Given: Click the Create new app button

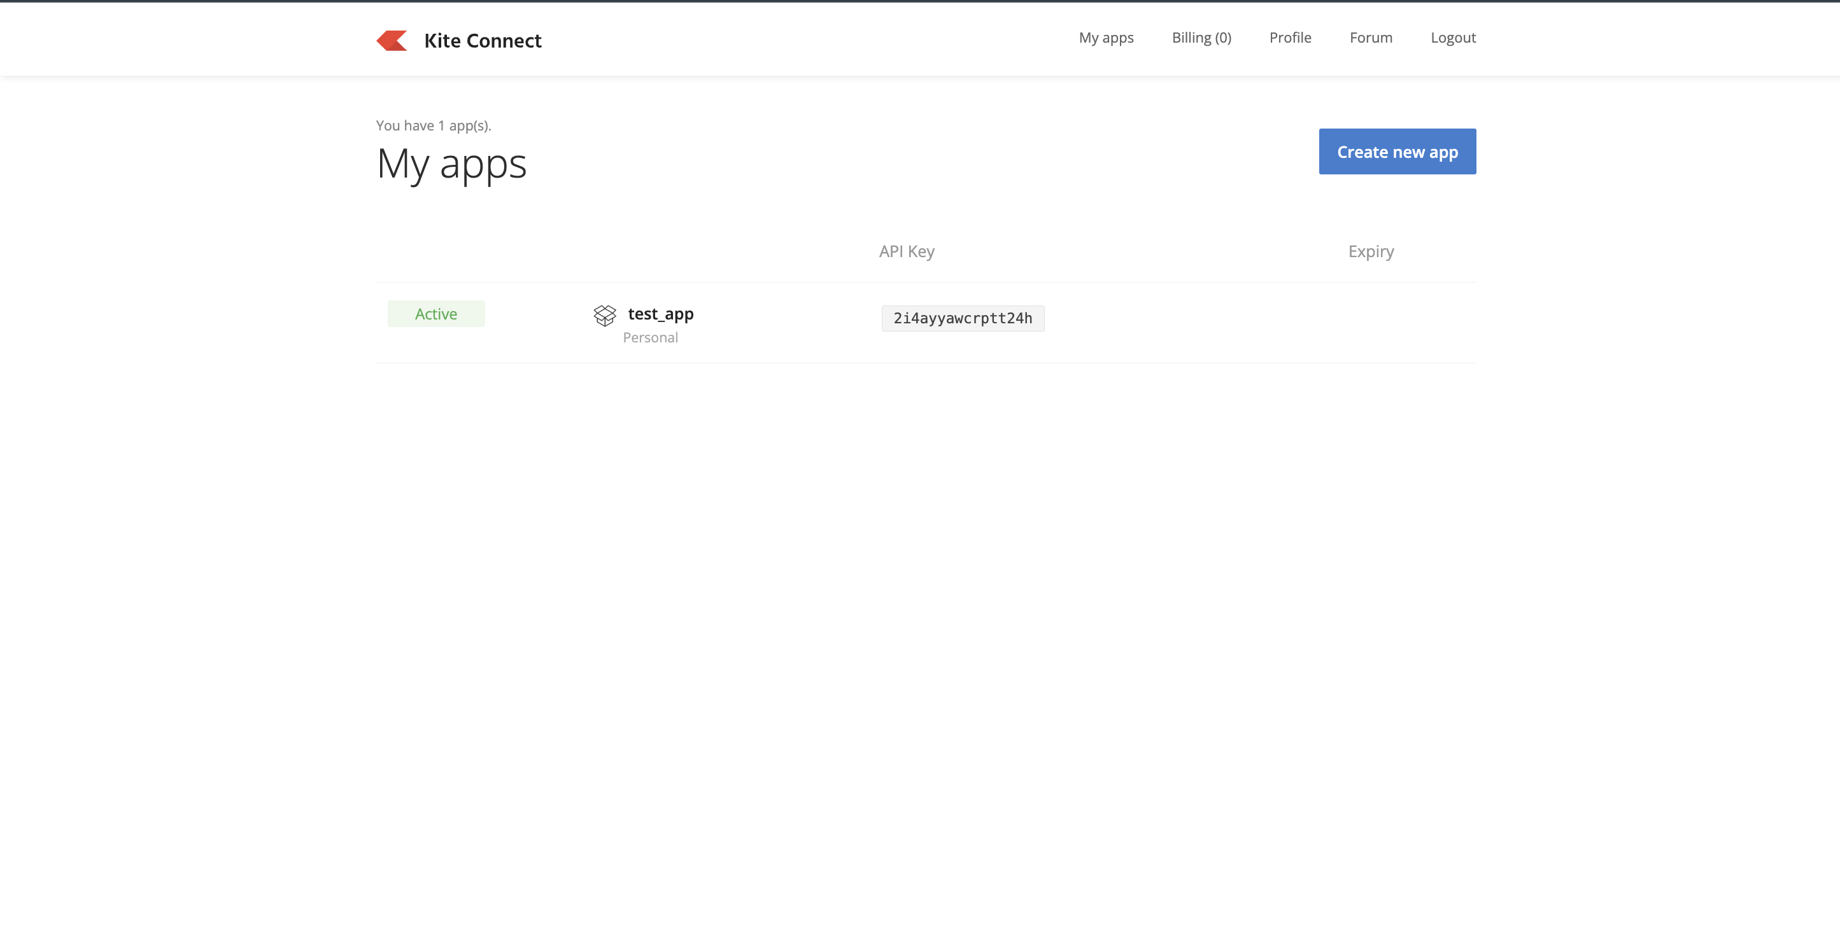Looking at the screenshot, I should point(1397,151).
